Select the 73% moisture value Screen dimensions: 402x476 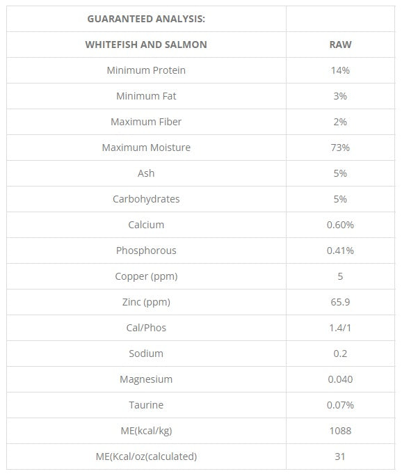click(340, 148)
